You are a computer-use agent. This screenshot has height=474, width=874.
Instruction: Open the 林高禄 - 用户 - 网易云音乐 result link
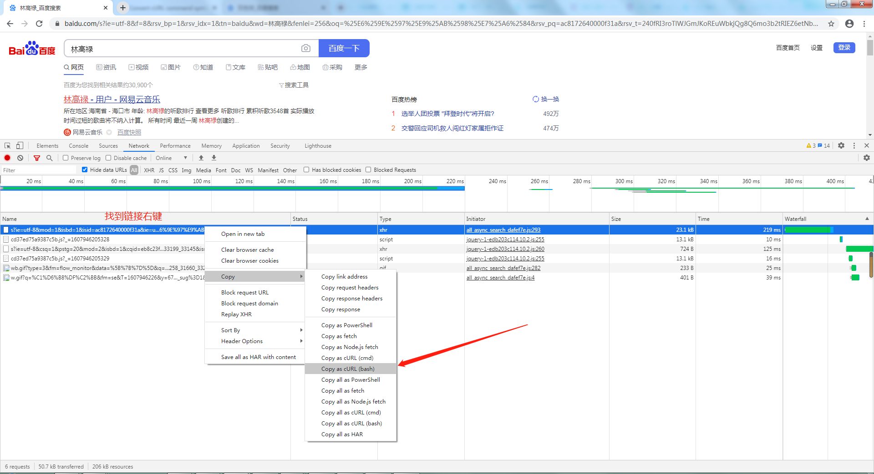112,99
